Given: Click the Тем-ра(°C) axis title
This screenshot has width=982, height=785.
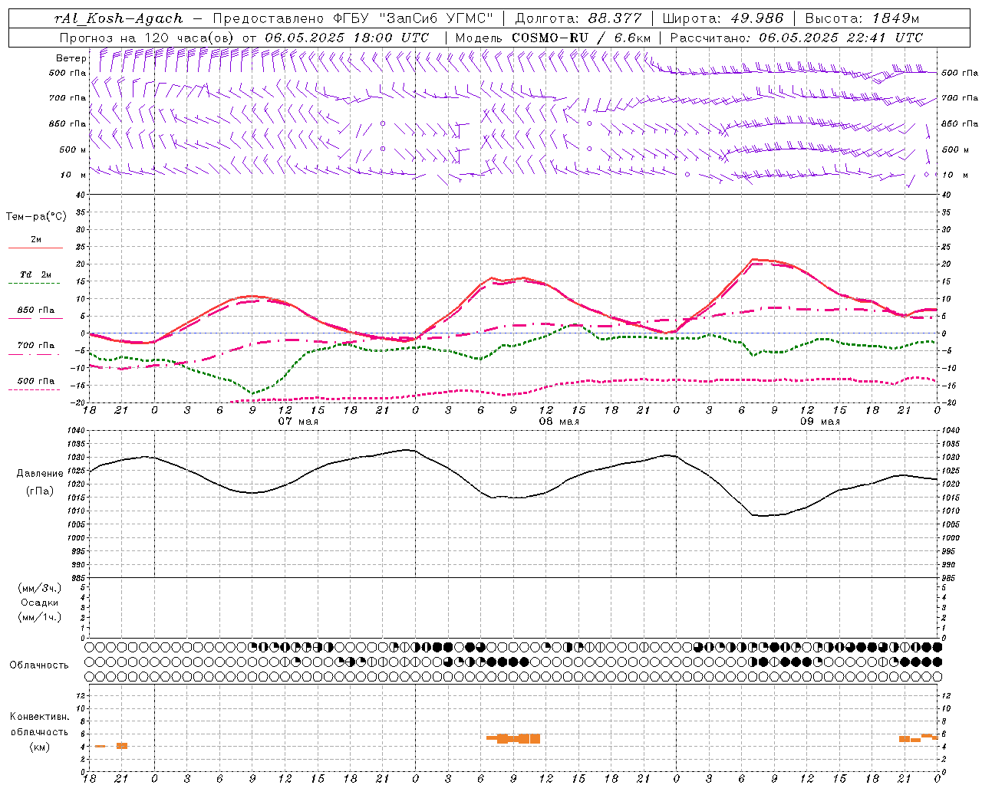Looking at the screenshot, I should pos(36,217).
